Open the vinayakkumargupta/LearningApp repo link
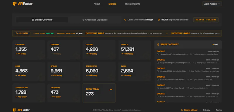 [x=175, y=63]
